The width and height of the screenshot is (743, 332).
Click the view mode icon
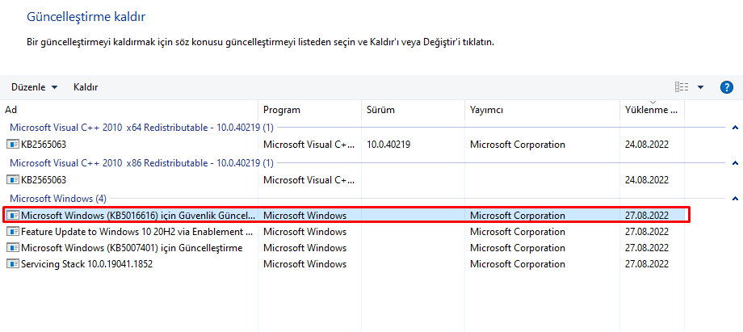click(x=682, y=87)
